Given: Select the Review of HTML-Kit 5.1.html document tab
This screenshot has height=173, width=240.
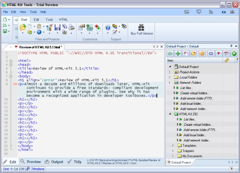Looking at the screenshot, I should (x=41, y=47).
